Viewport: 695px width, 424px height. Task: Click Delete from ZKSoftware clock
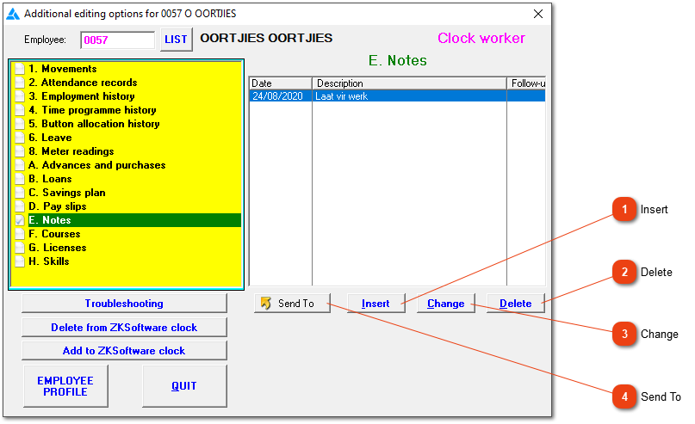click(x=124, y=328)
